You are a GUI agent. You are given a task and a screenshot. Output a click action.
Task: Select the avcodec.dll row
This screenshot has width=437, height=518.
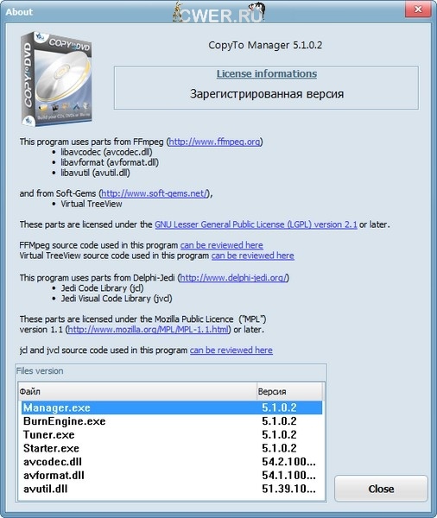[x=172, y=462]
